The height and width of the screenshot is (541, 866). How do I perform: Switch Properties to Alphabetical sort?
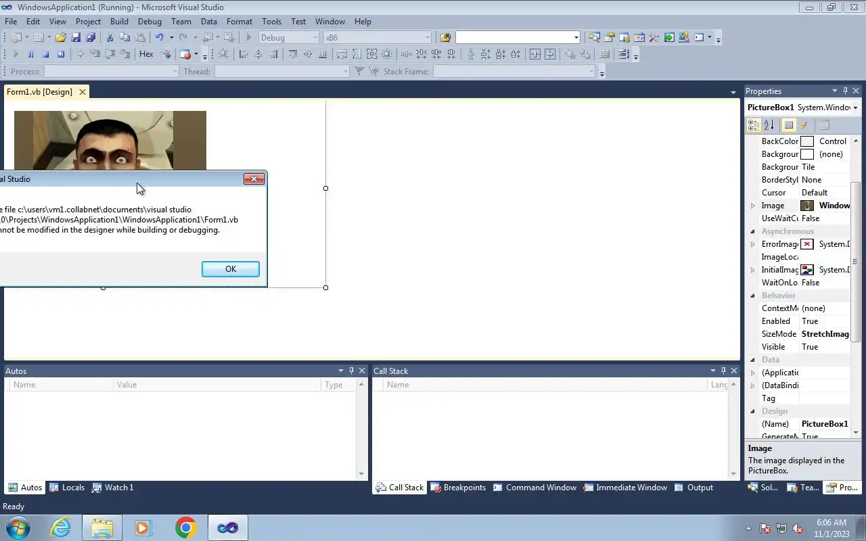pos(769,125)
